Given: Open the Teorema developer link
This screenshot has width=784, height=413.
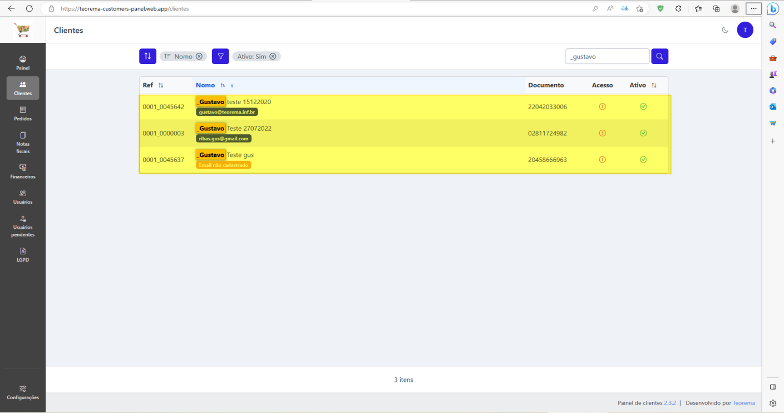Looking at the screenshot, I should 744,403.
